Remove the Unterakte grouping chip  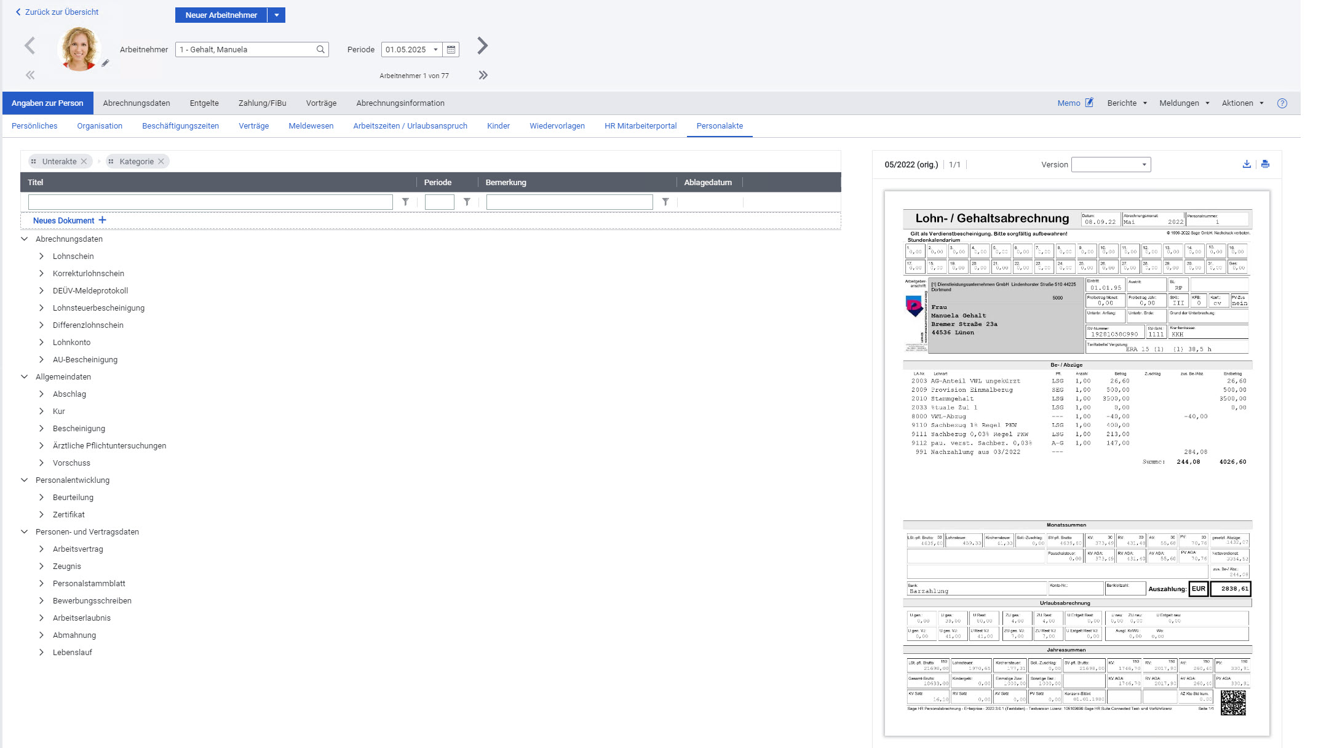click(84, 161)
